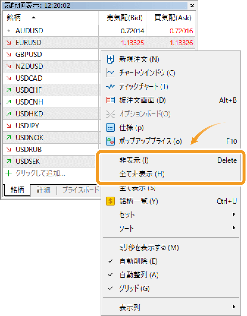
Task: Click the green up arrow beside USDCNH
Action: click(9, 102)
